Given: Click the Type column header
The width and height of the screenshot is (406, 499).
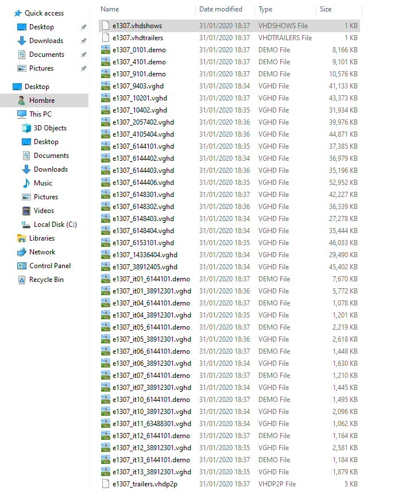Looking at the screenshot, I should coord(265,9).
